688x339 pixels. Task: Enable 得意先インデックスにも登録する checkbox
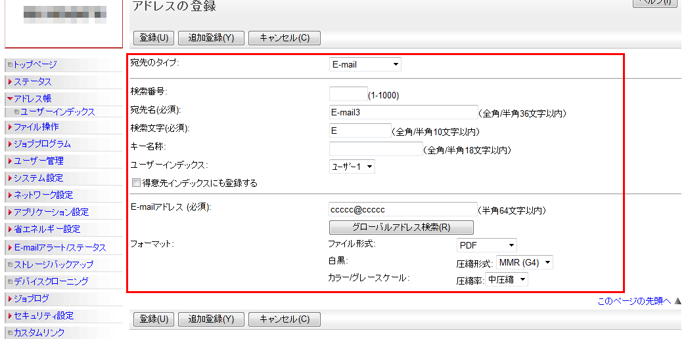click(x=136, y=183)
